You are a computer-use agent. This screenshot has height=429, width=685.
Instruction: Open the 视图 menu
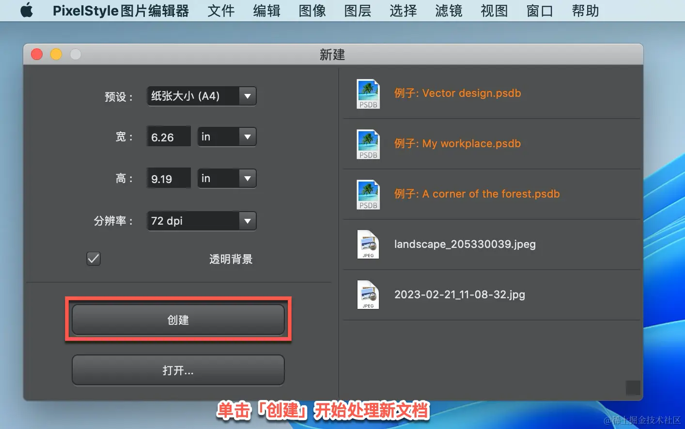click(x=494, y=11)
